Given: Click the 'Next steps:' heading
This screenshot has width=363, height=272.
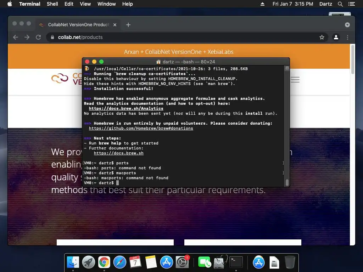Looking at the screenshot, I should click(x=107, y=138).
